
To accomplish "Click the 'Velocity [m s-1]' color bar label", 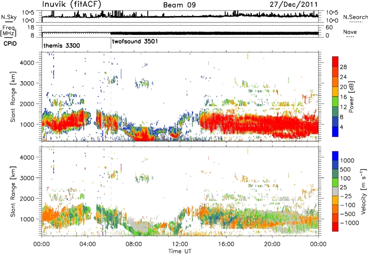I will pyautogui.click(x=363, y=191).
